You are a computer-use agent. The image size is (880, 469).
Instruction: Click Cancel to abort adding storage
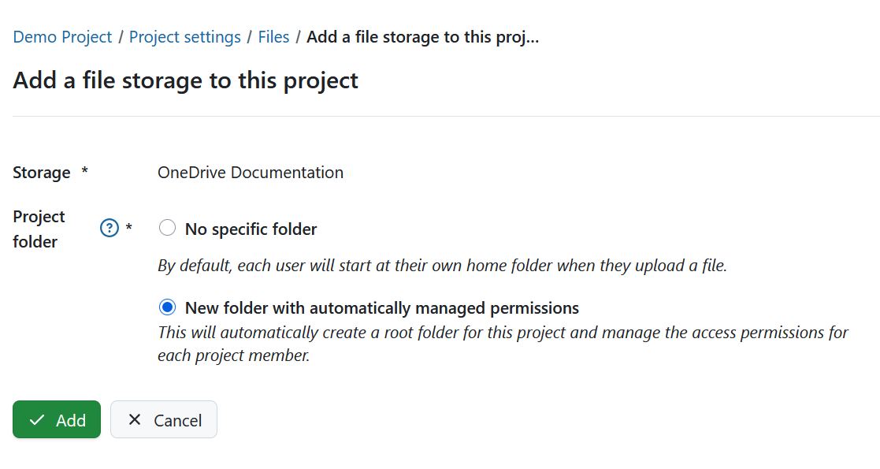pyautogui.click(x=163, y=419)
